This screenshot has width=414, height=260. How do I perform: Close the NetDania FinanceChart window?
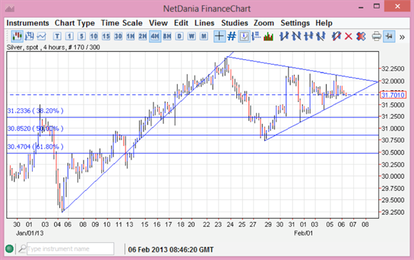[x=398, y=6]
